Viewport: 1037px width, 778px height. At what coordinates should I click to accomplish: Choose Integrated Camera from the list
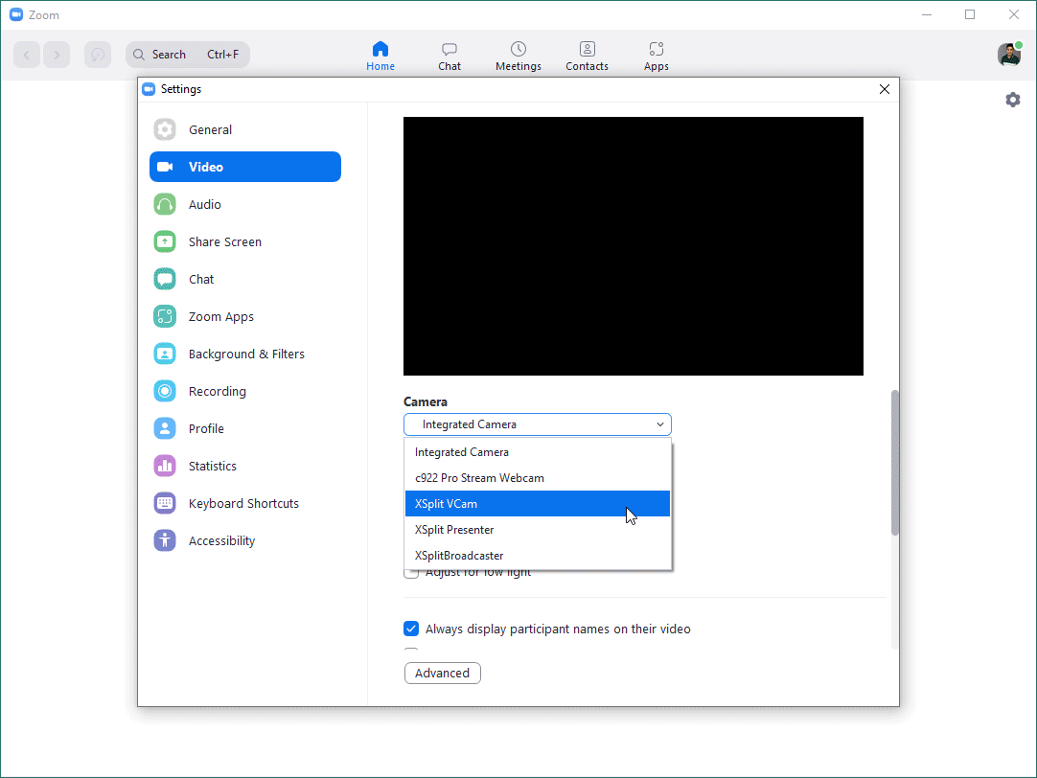click(538, 452)
